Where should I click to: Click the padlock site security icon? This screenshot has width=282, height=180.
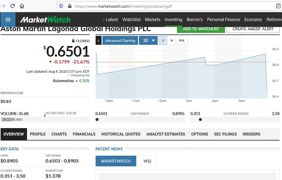click(70, 6)
